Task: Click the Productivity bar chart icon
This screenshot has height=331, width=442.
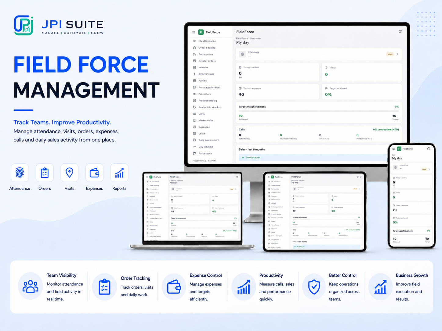Action: coord(244,287)
